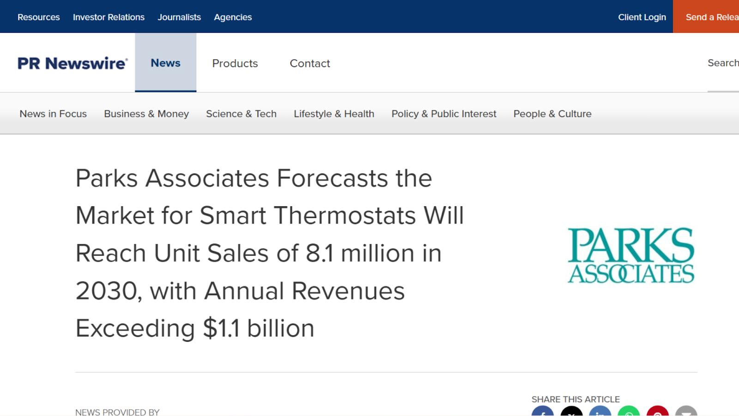Click the SHARE THIS ARTICLE label
Viewport: 739px width, 416px height.
pyautogui.click(x=575, y=399)
